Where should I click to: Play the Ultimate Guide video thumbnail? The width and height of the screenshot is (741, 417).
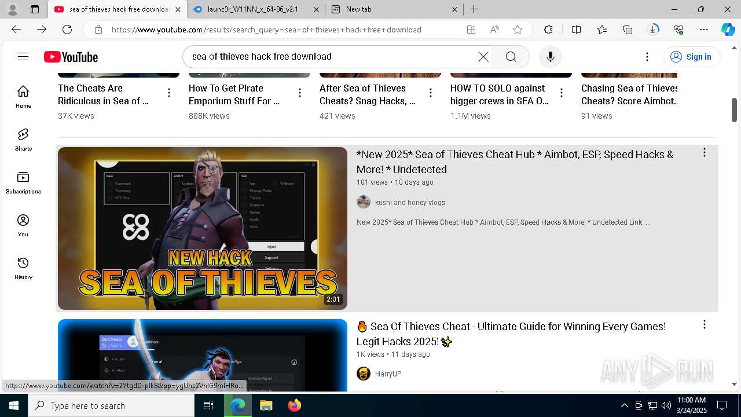click(203, 355)
